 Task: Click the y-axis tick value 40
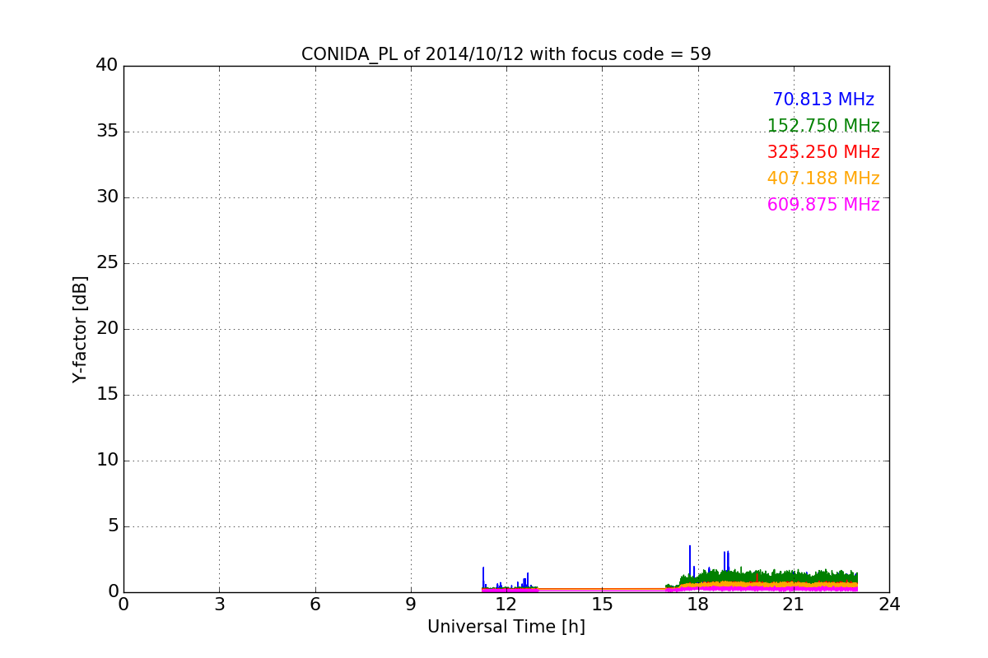[x=107, y=65]
